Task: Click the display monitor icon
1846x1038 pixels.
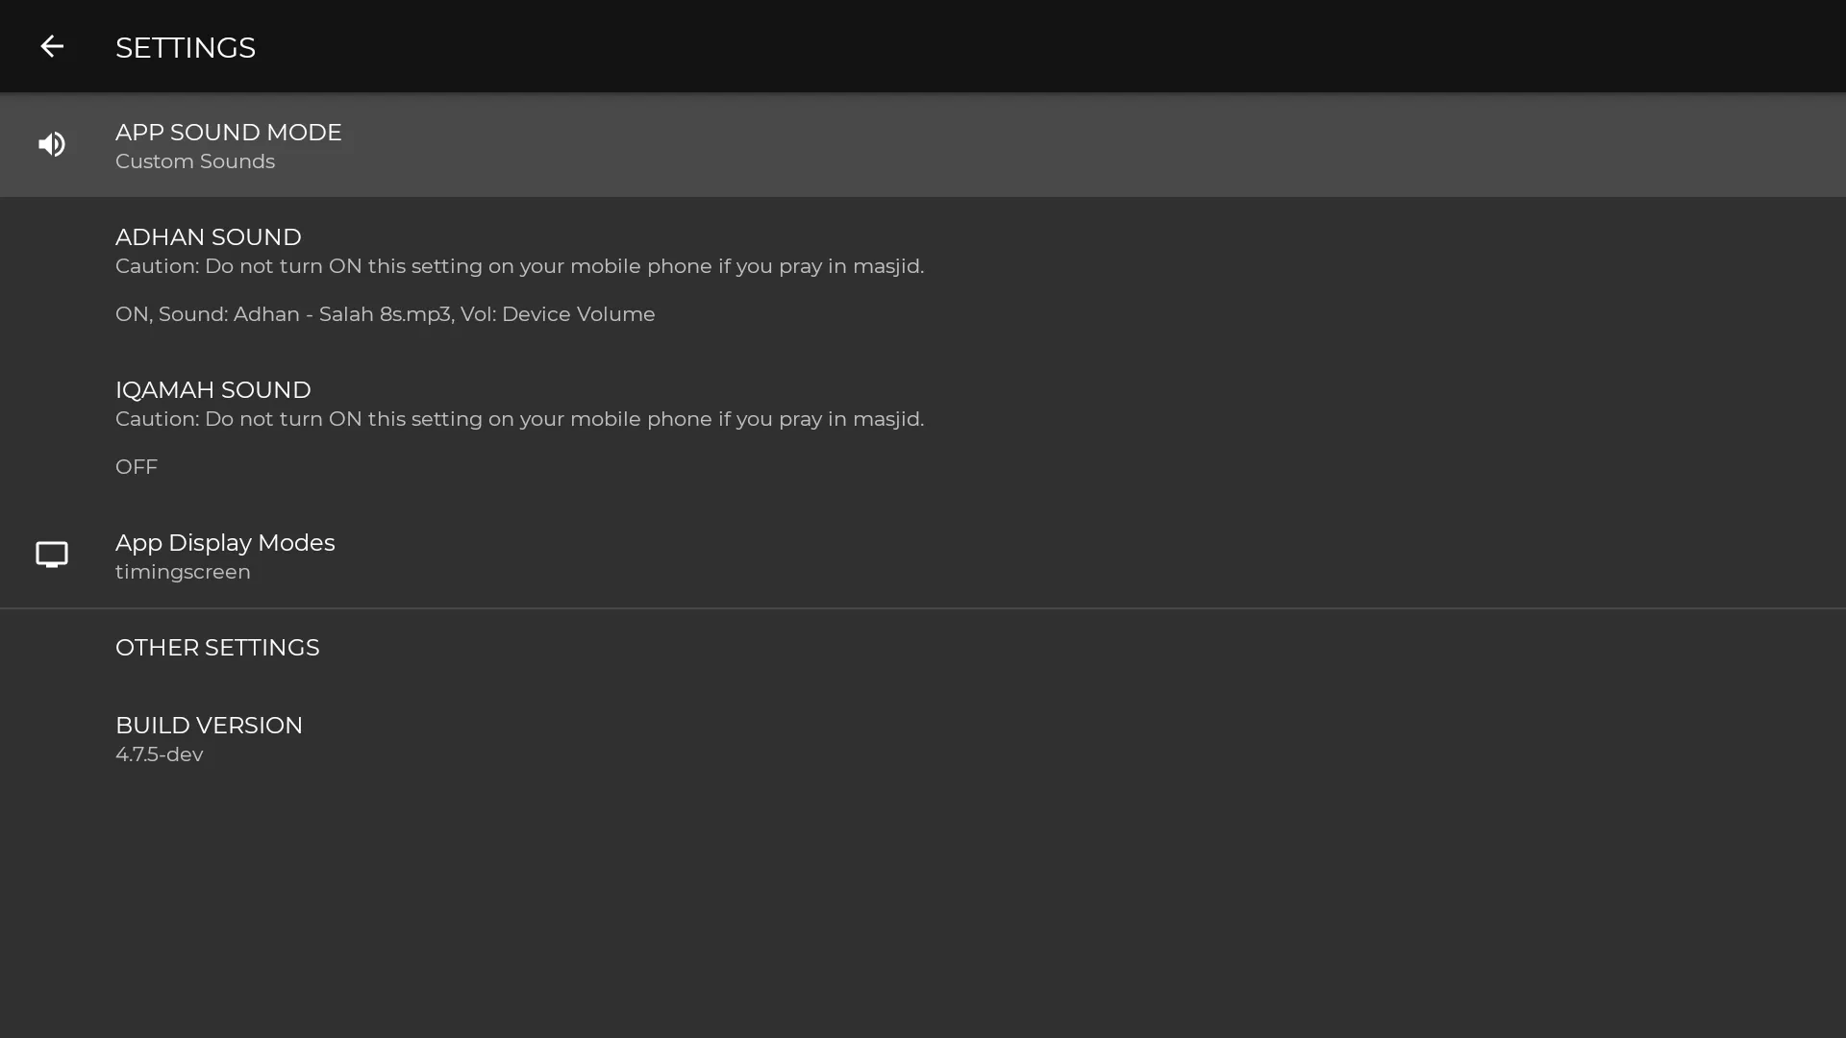Action: pos(51,555)
